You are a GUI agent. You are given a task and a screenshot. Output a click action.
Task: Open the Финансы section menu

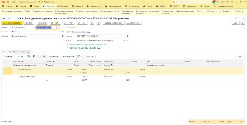[x=77, y=7]
